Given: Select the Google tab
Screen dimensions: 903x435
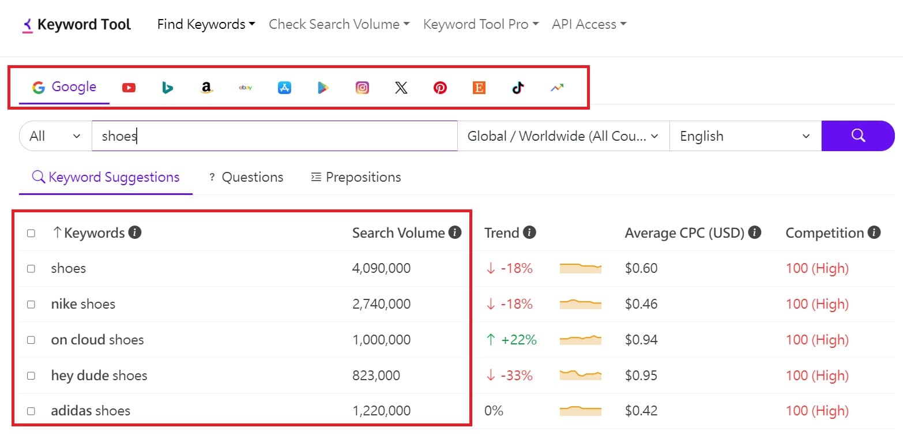Looking at the screenshot, I should tap(64, 87).
